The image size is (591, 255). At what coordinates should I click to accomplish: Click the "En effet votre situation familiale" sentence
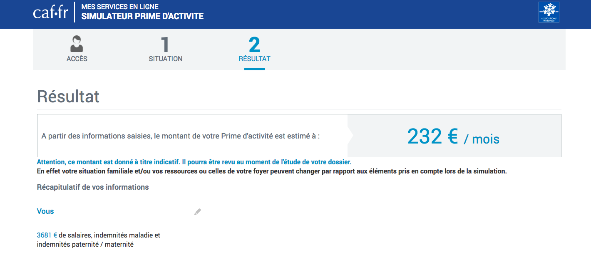[272, 171]
